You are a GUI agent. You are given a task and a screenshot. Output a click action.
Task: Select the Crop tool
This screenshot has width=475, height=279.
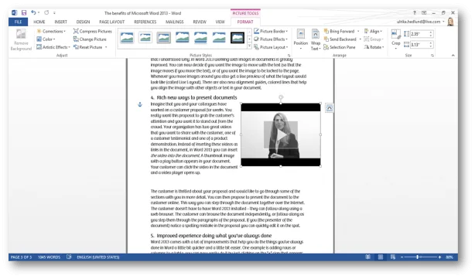395,39
